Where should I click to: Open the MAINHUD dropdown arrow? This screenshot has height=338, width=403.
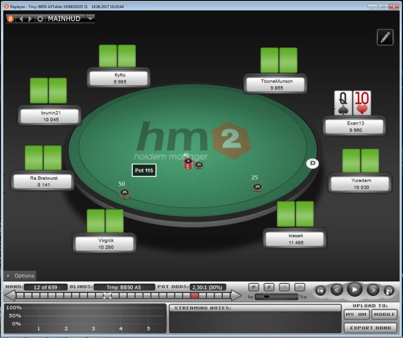(x=90, y=19)
